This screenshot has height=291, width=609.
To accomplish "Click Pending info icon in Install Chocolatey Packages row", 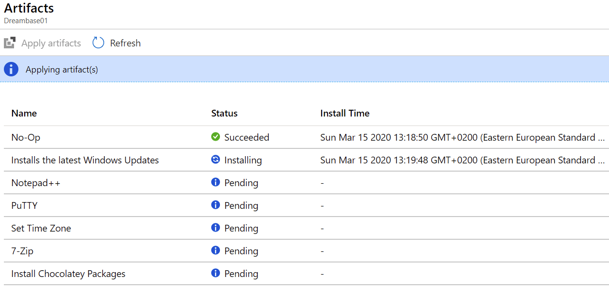I will (216, 273).
